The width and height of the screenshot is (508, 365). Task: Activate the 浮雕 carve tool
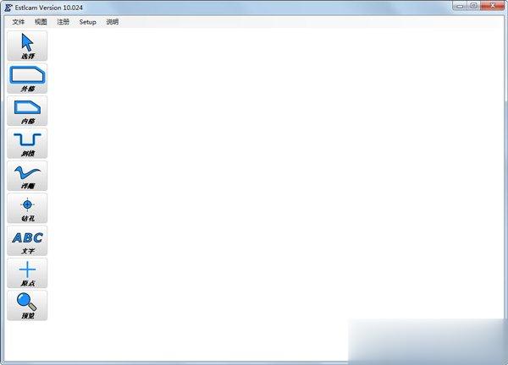[27, 176]
